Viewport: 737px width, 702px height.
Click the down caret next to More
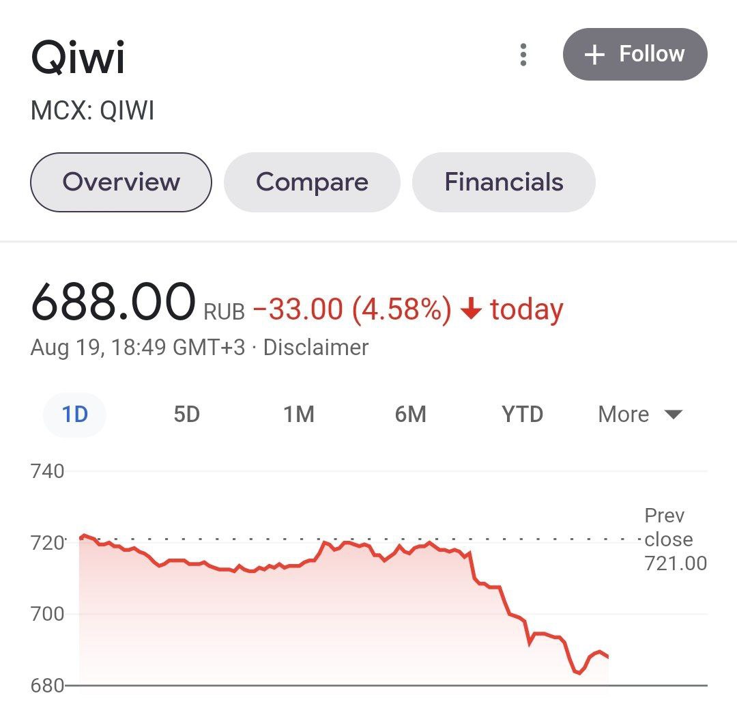pyautogui.click(x=673, y=414)
